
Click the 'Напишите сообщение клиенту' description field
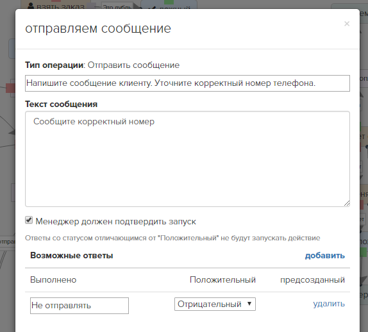tap(187, 83)
